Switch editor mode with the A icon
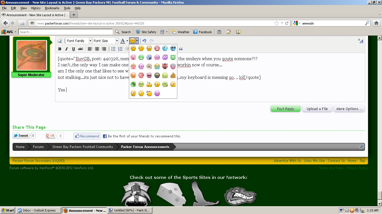This screenshot has height=214, width=382. coord(361,41)
